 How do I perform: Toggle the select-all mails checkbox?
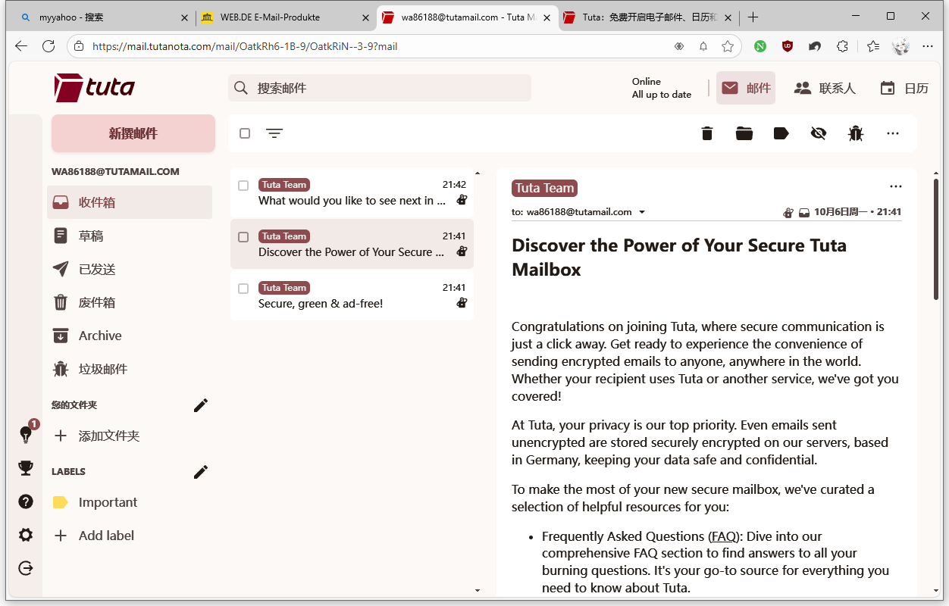[245, 133]
